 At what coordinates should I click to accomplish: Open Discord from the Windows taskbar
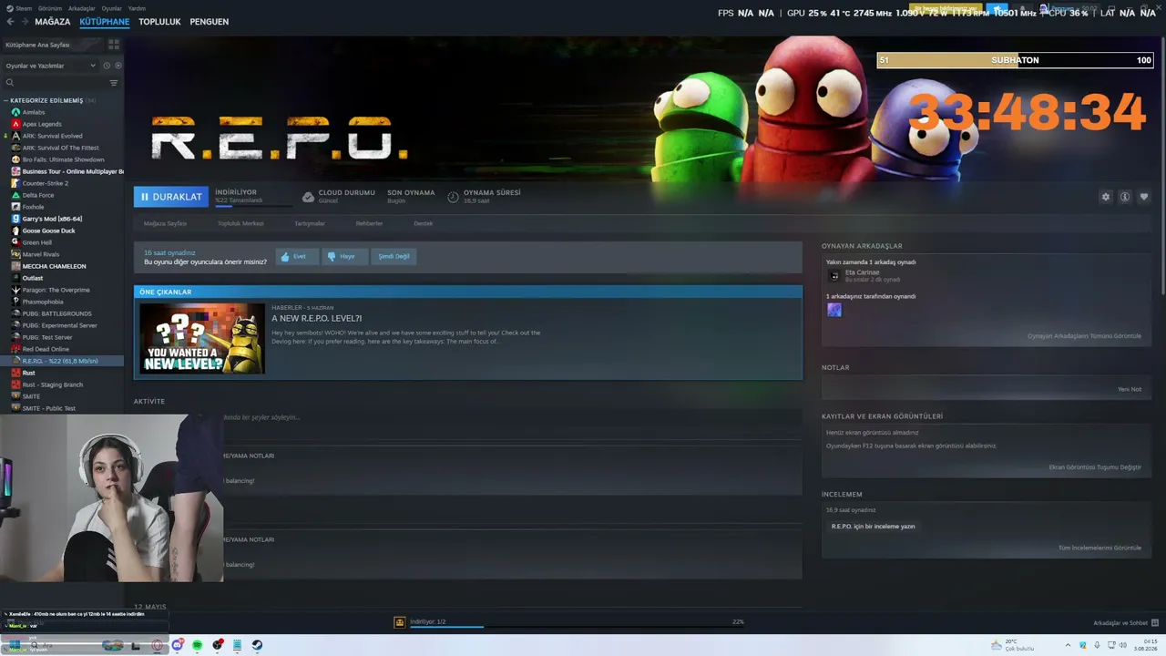[x=178, y=645]
